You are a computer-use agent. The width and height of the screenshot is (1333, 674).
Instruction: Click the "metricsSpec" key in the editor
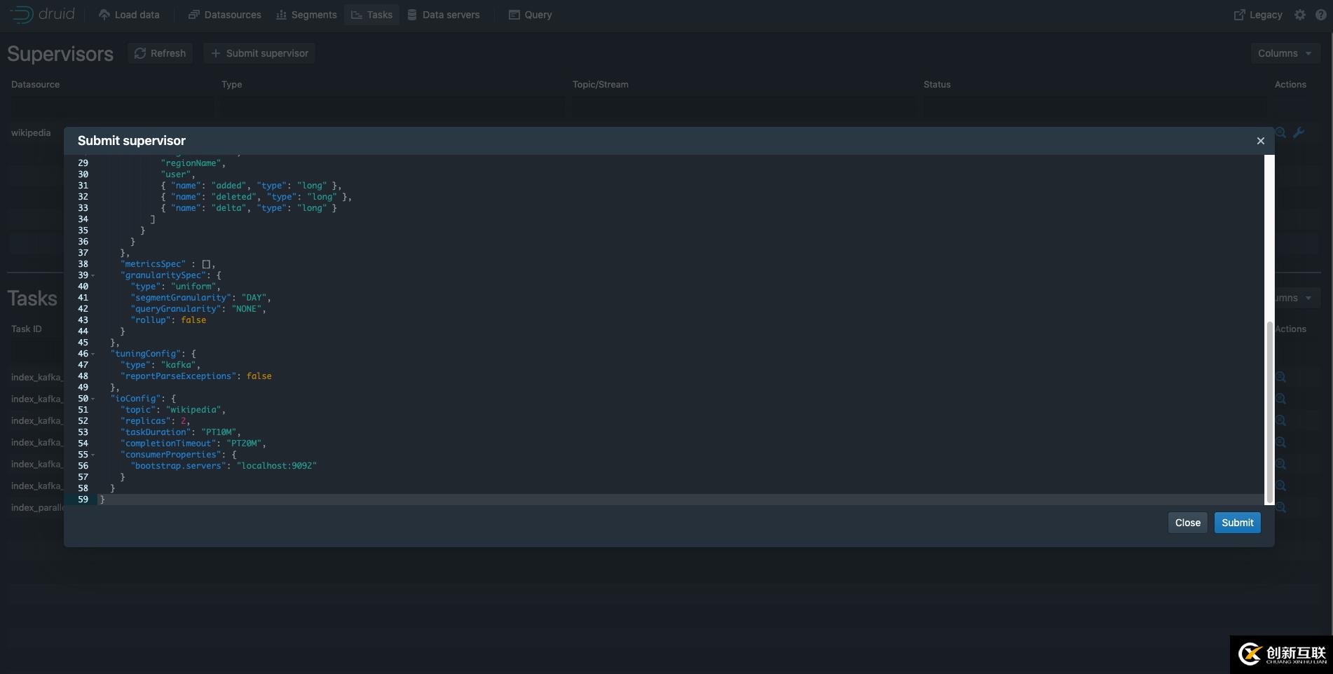coord(153,264)
